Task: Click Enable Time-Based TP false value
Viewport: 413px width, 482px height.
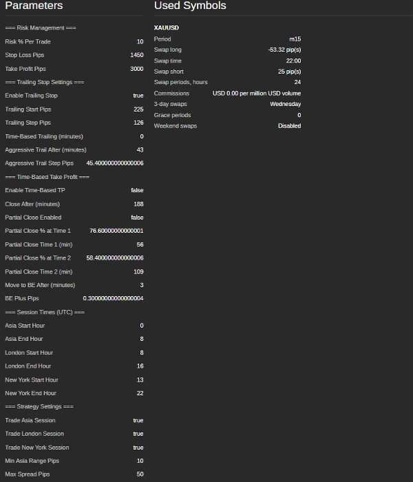Action: click(137, 190)
